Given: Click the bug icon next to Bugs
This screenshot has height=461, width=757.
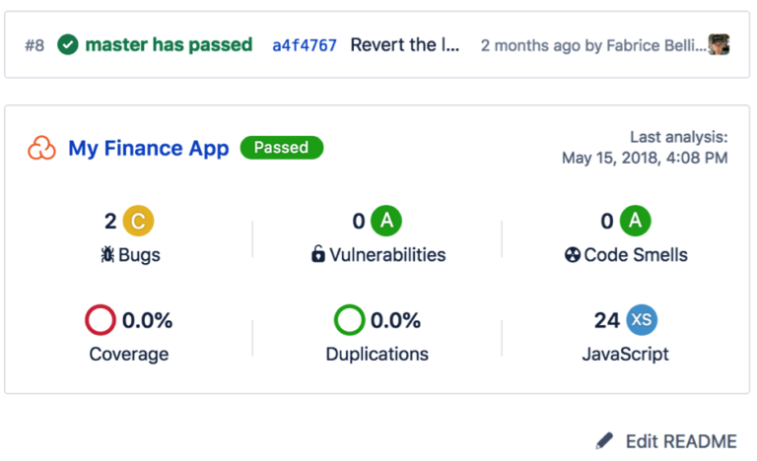Looking at the screenshot, I should 107,254.
